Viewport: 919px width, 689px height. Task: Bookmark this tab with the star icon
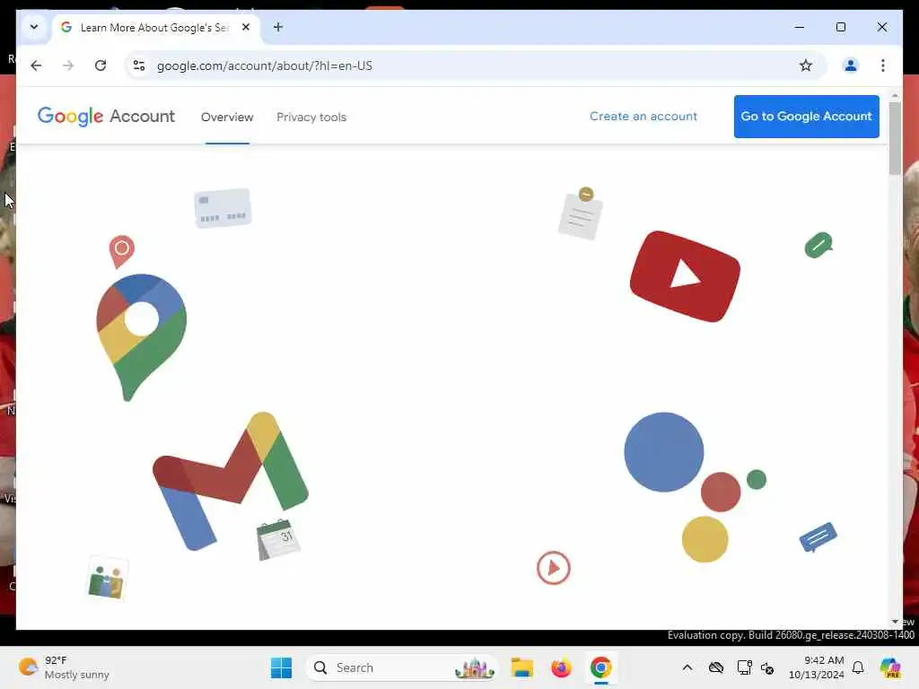(x=806, y=65)
